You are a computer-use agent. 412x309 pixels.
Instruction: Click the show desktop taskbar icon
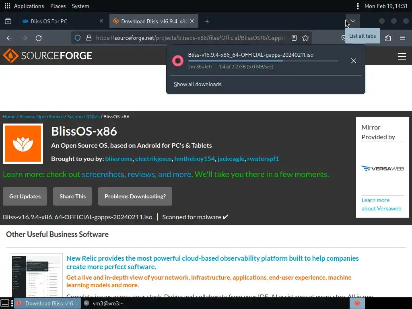point(5,303)
